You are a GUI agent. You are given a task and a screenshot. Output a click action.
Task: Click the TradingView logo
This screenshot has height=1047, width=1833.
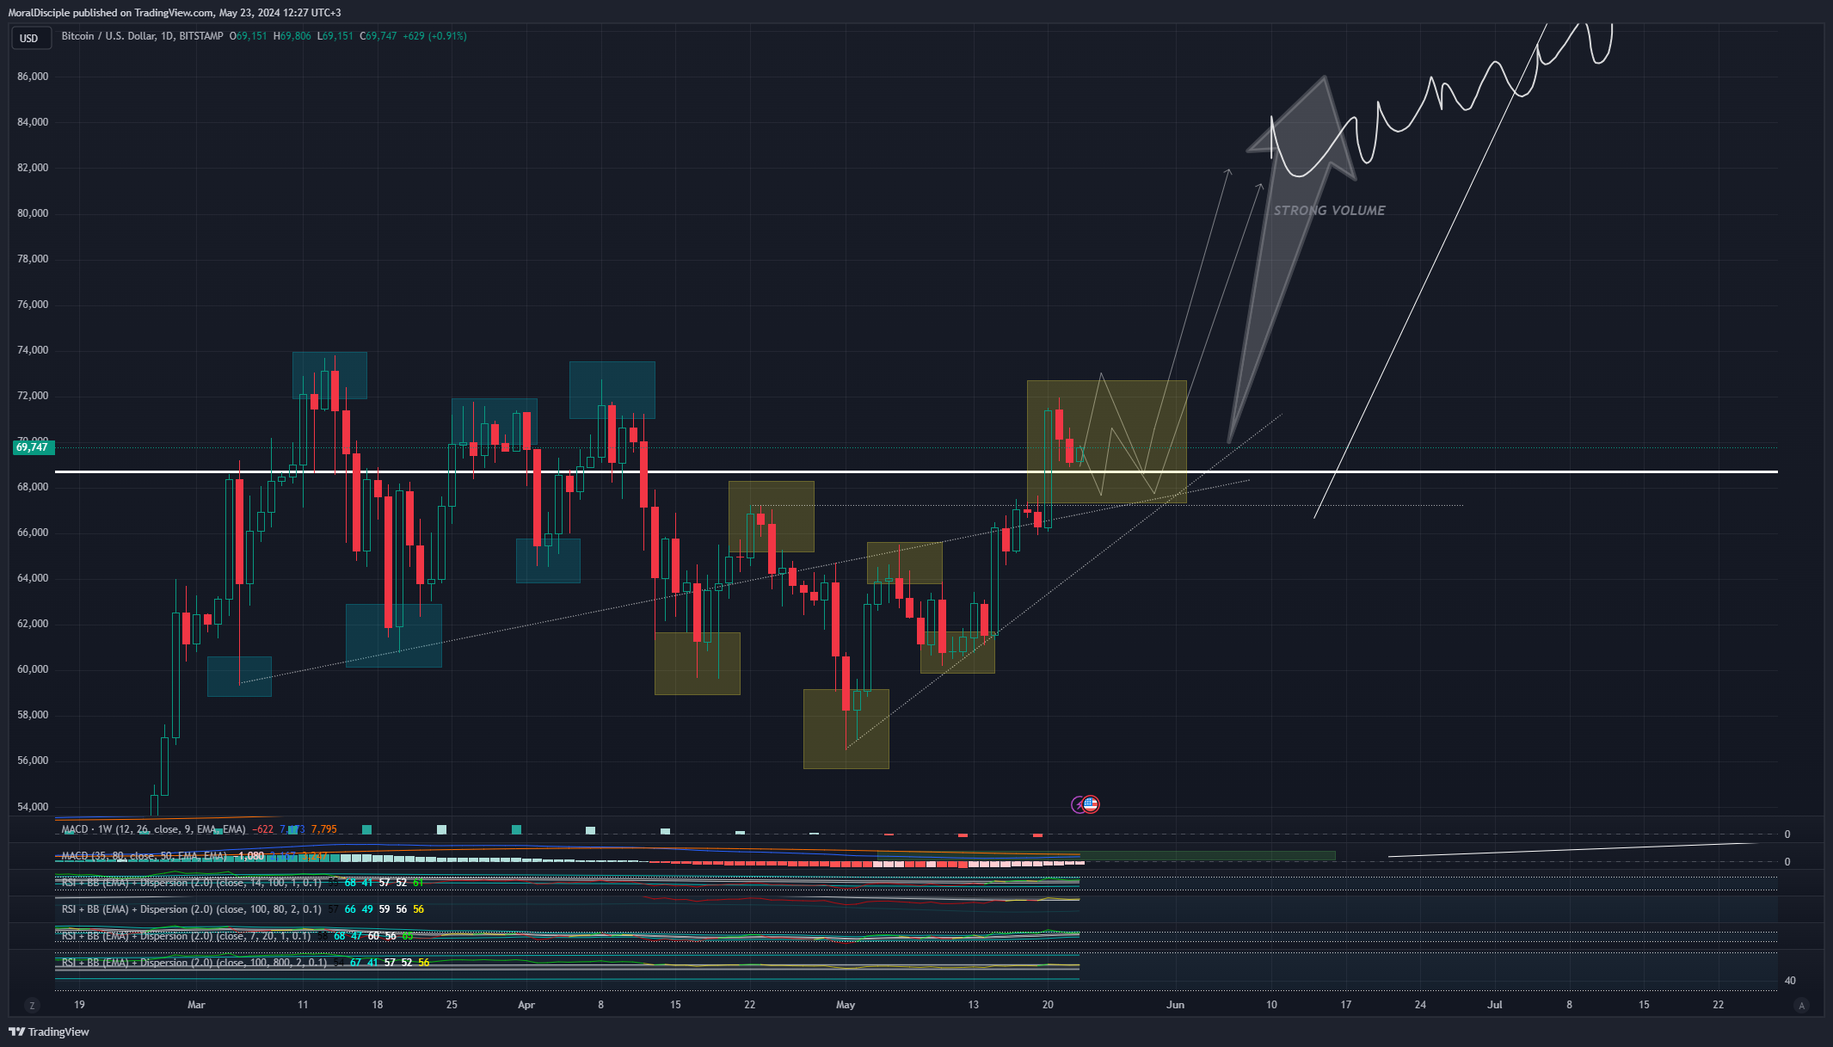(49, 1032)
